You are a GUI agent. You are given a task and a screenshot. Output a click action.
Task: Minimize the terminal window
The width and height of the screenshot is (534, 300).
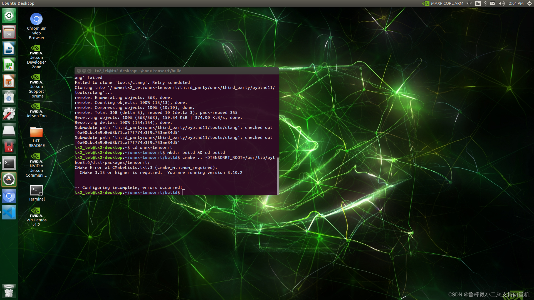(x=84, y=71)
